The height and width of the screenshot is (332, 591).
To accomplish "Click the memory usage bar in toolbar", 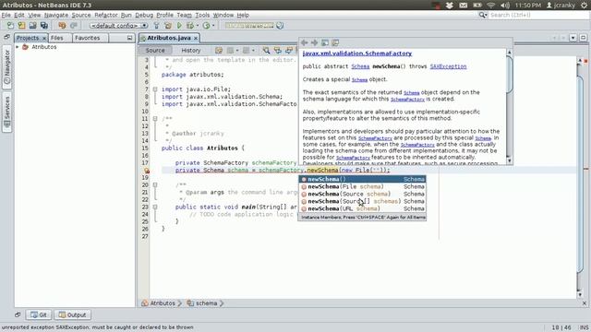I will (249, 26).
